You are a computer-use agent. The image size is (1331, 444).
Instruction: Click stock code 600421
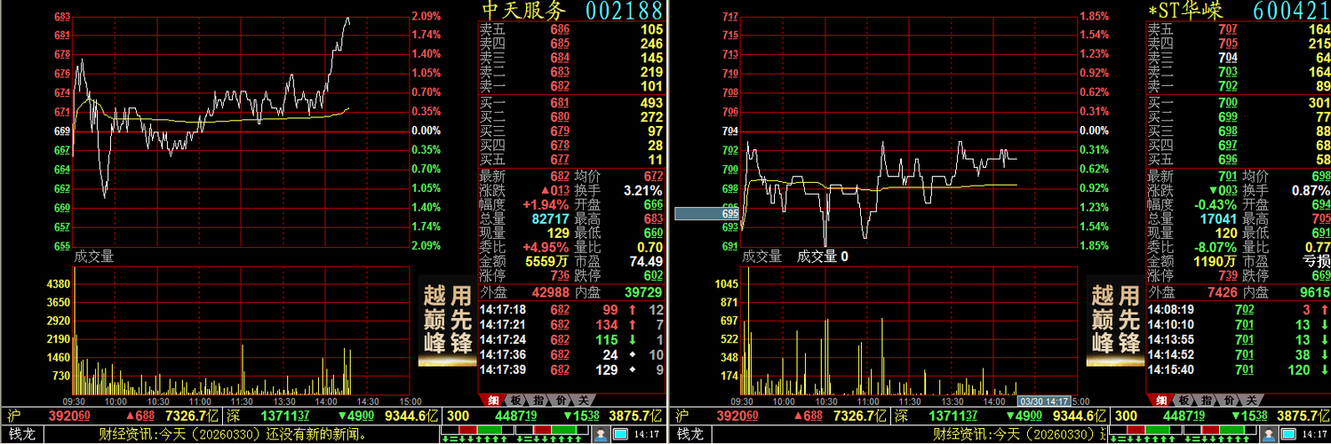[1292, 11]
